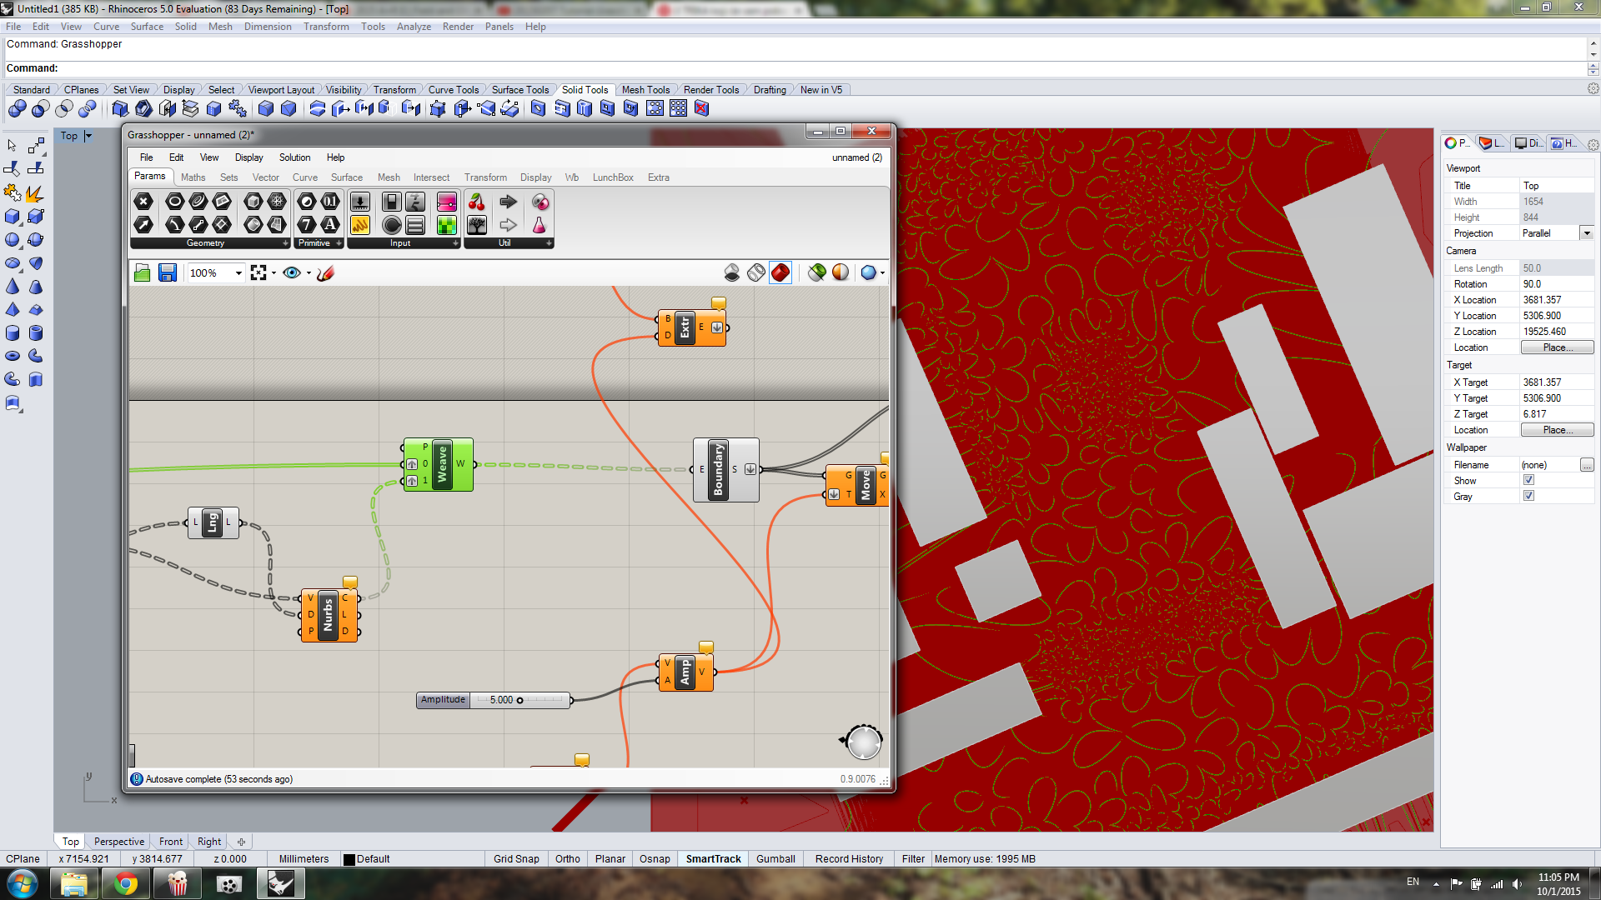Open the Top viewport title dropdown arrow

pos(88,136)
